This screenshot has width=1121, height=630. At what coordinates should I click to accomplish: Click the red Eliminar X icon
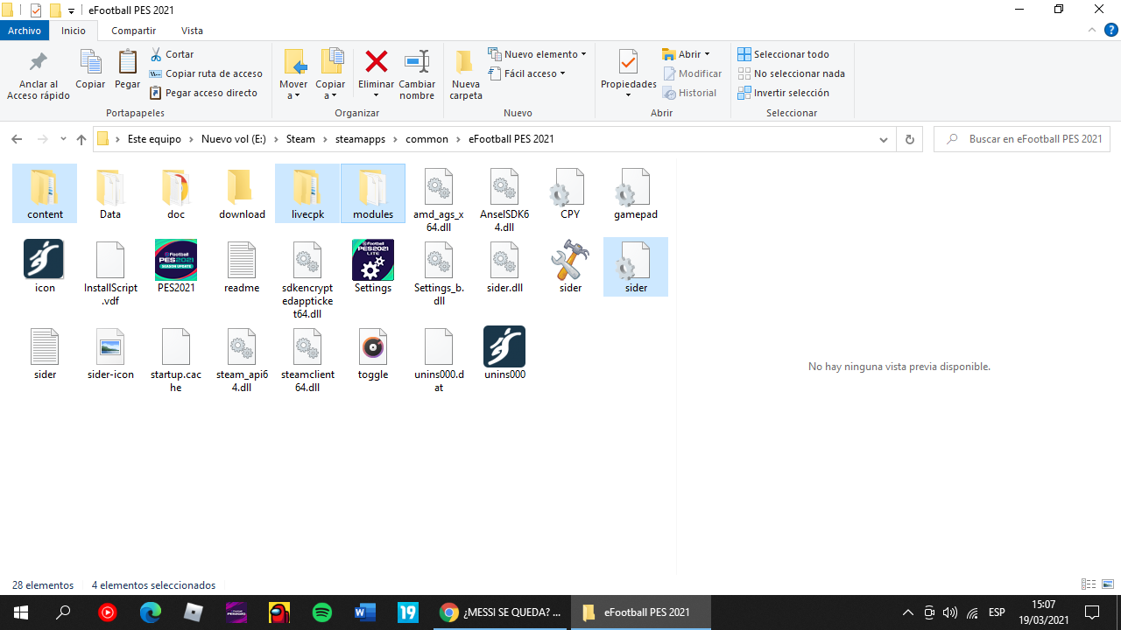pos(377,61)
